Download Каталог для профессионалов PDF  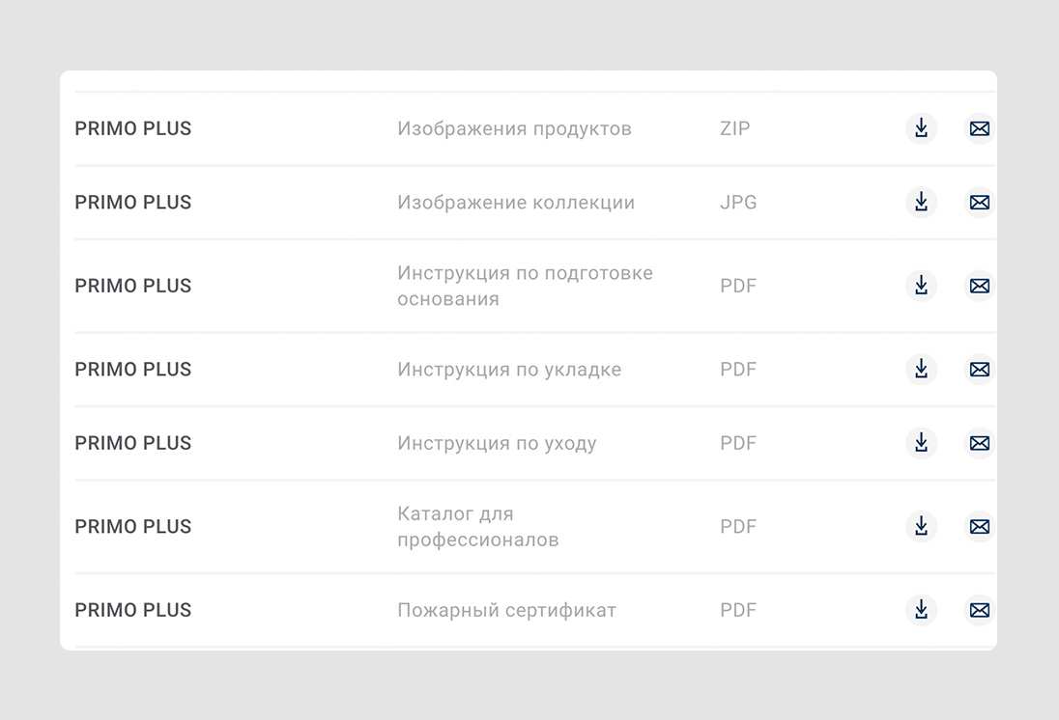pos(921,526)
